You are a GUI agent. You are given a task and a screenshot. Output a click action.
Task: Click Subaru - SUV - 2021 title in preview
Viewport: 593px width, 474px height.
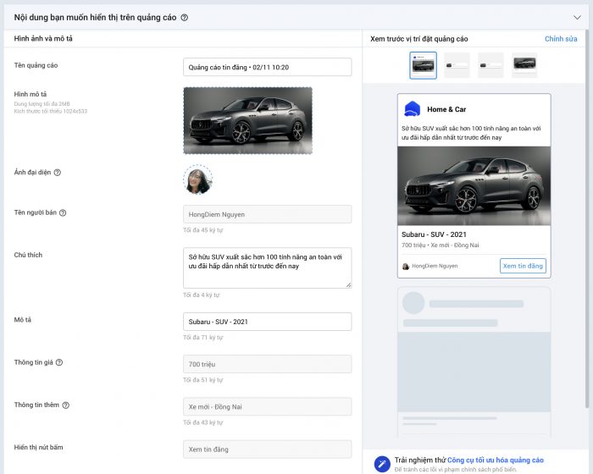[x=434, y=234]
